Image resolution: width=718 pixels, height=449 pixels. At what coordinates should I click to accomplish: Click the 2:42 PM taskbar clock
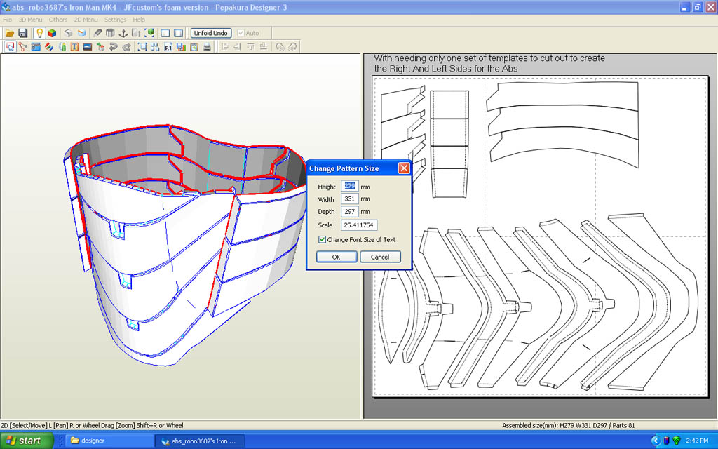click(x=697, y=441)
